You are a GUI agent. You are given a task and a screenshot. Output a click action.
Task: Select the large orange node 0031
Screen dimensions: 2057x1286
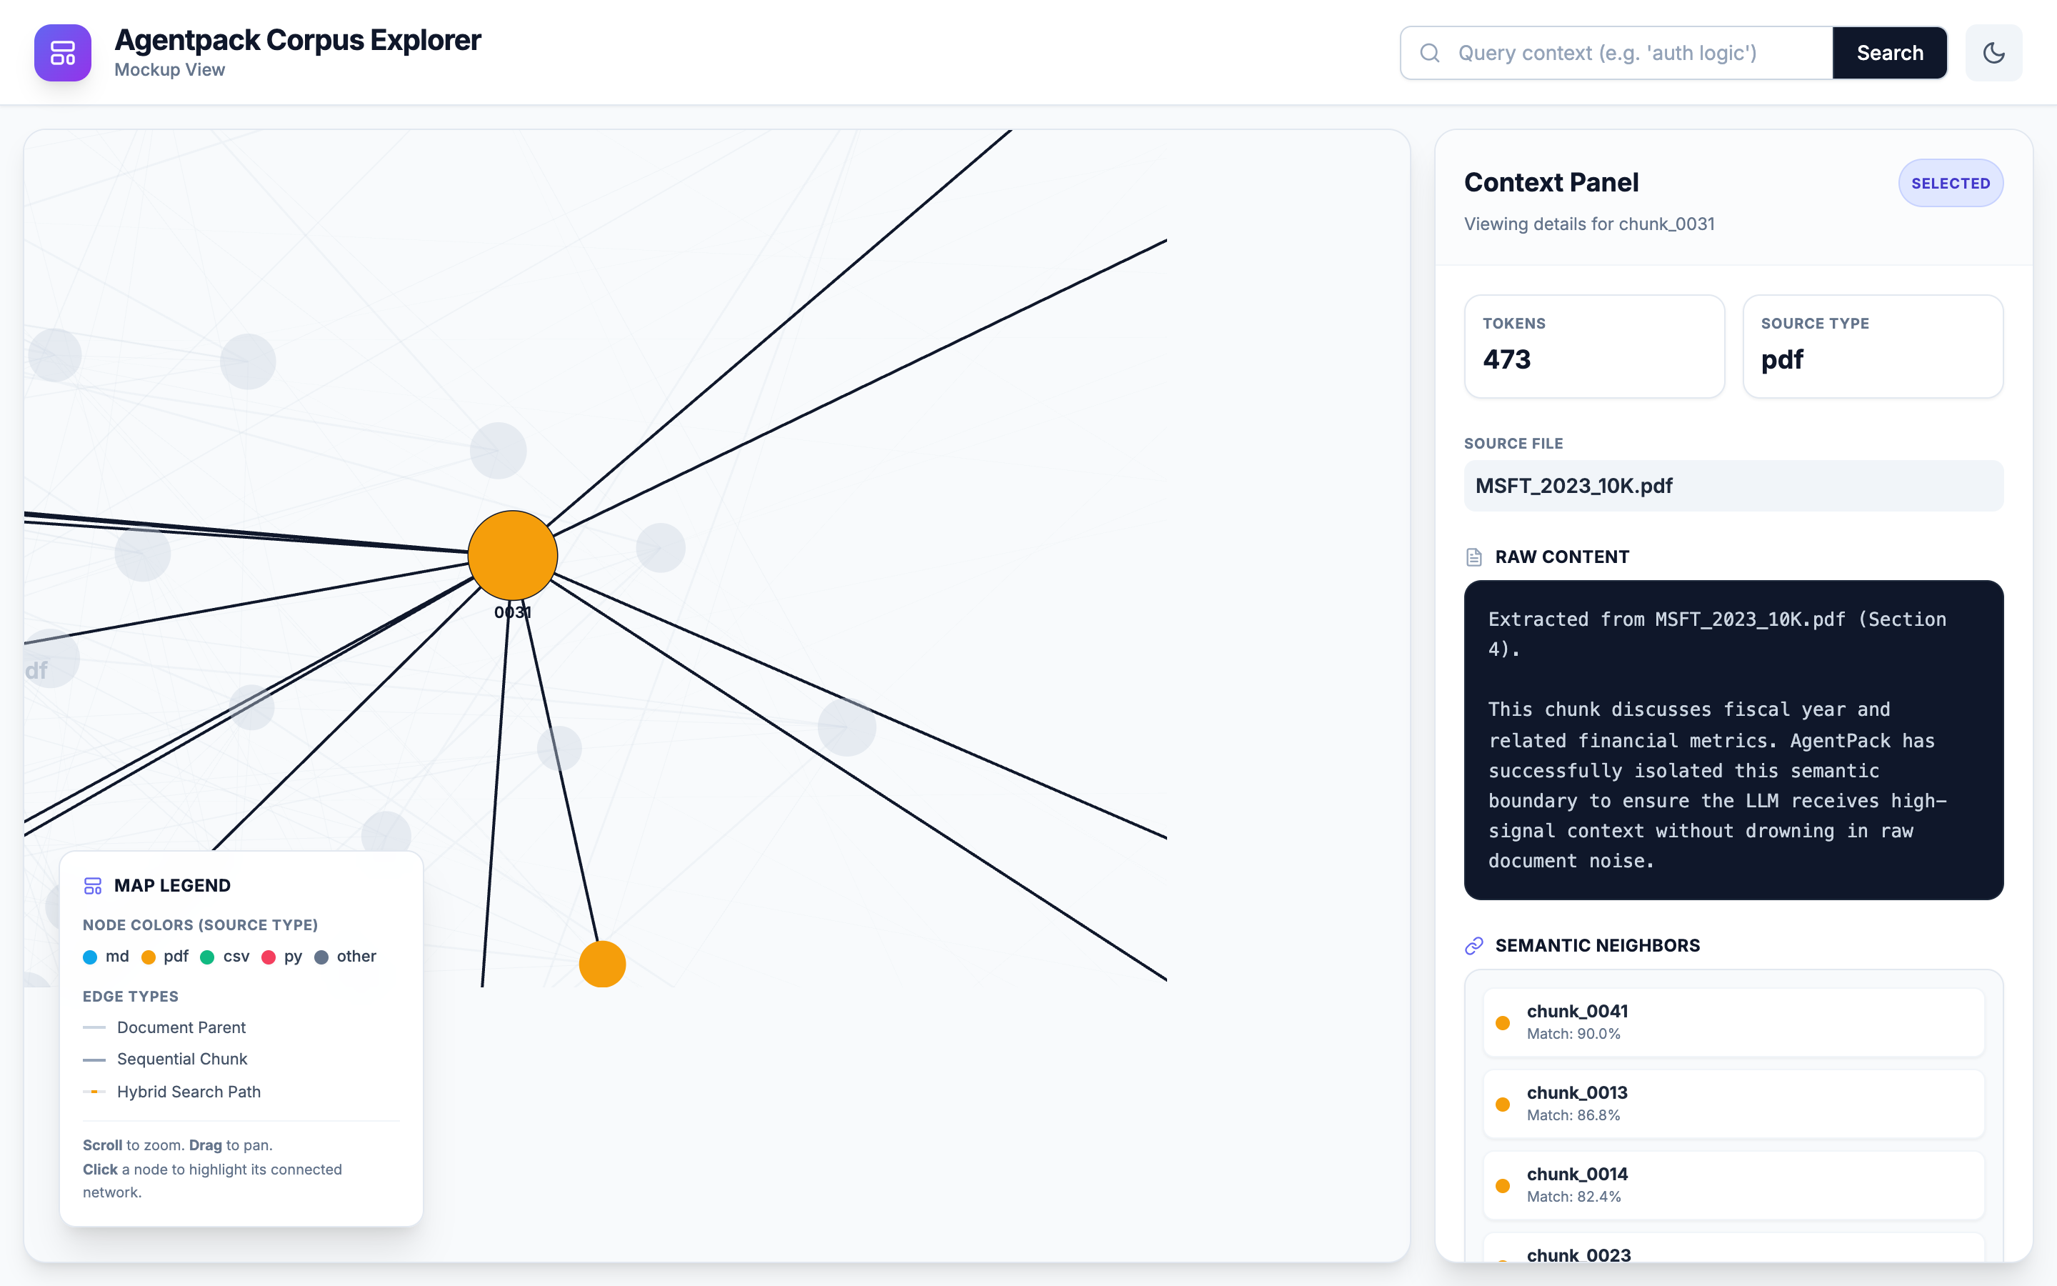(x=513, y=555)
